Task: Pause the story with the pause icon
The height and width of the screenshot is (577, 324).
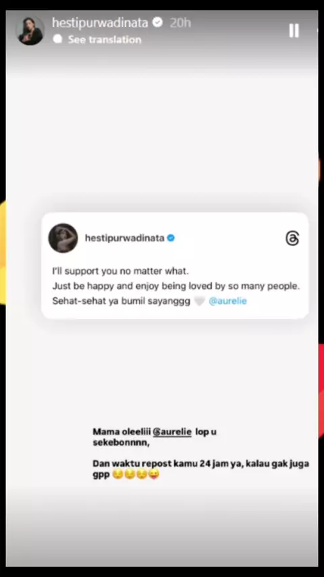Action: [294, 30]
